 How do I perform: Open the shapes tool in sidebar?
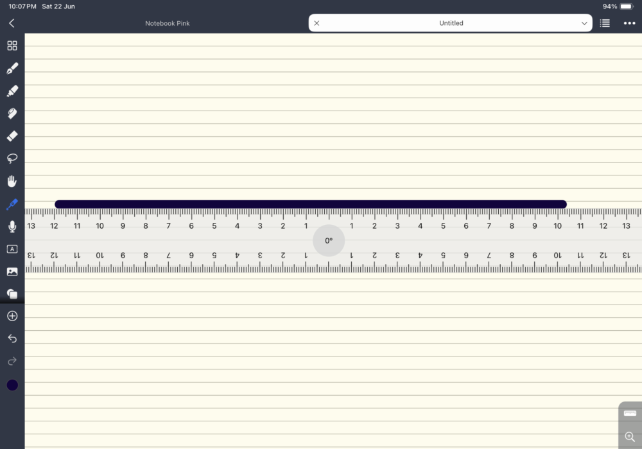click(x=12, y=294)
